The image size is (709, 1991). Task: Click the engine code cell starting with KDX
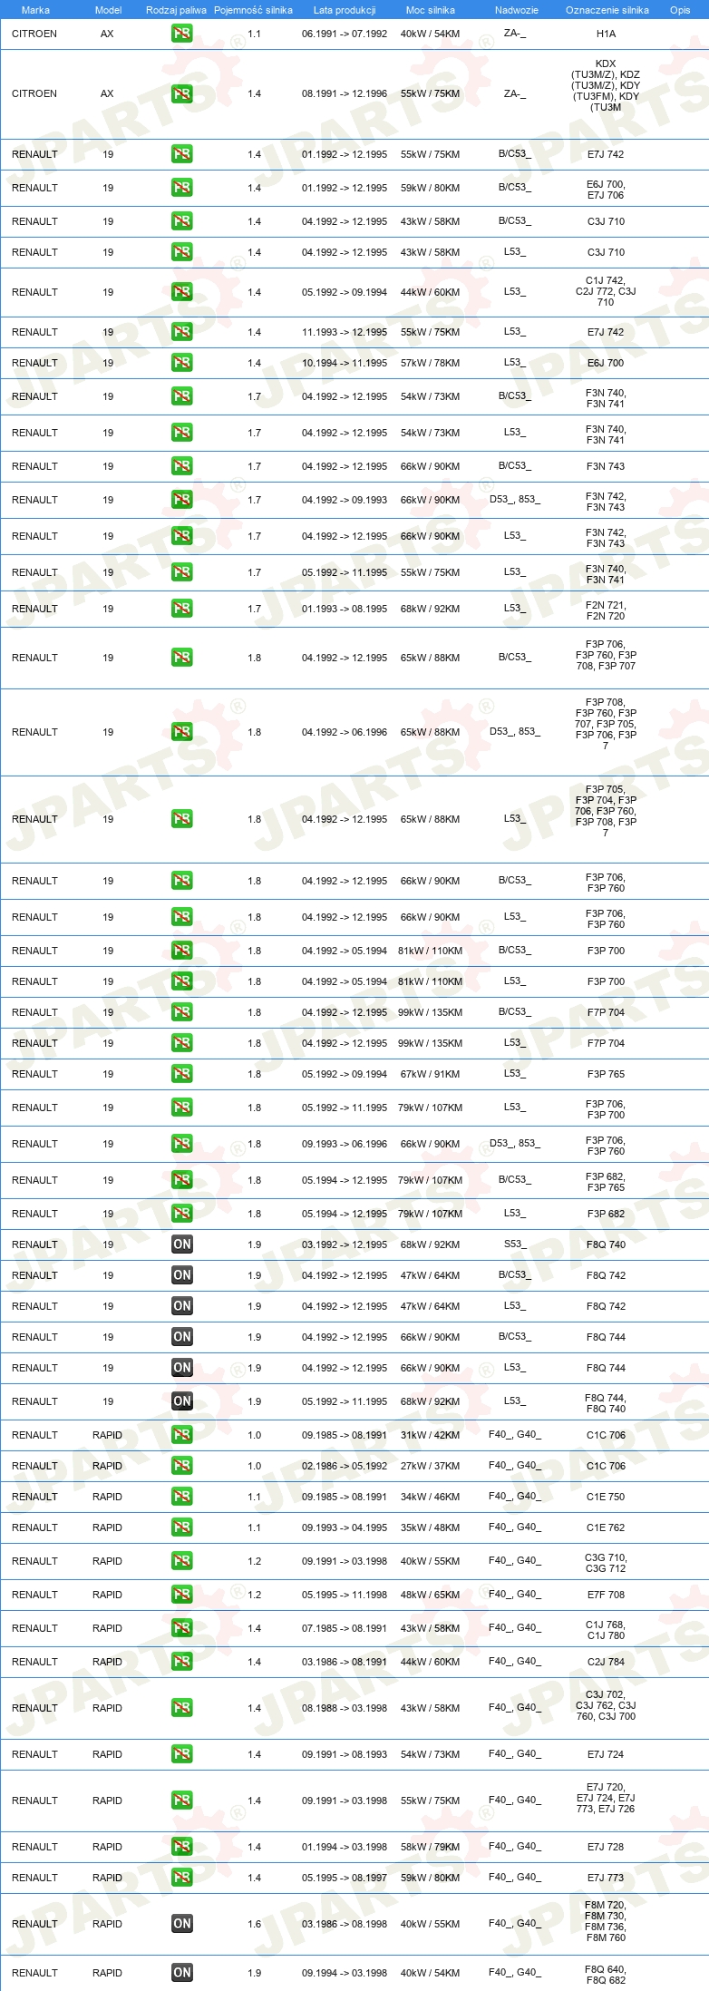click(606, 85)
